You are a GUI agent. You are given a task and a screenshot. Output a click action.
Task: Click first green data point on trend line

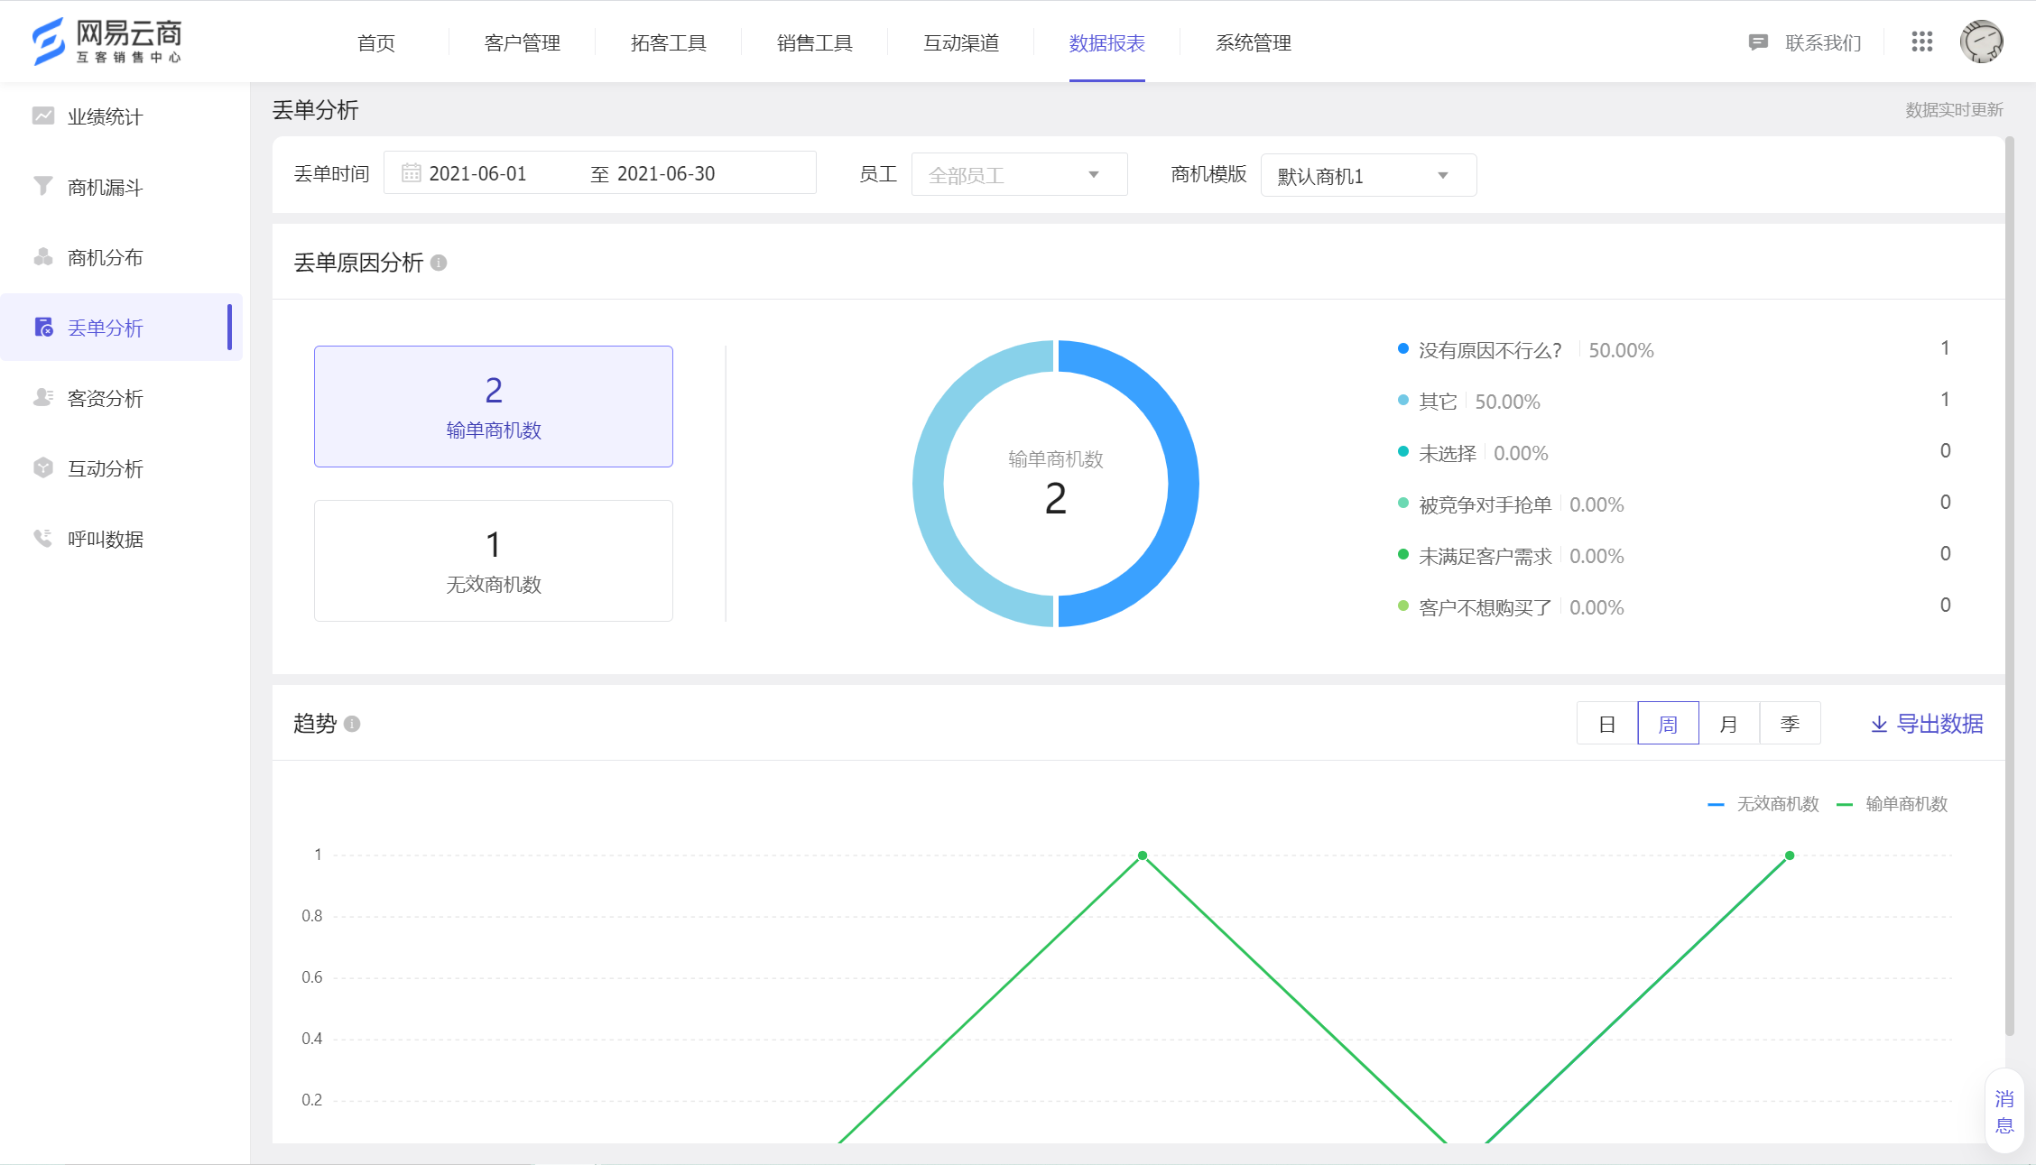tap(1143, 855)
